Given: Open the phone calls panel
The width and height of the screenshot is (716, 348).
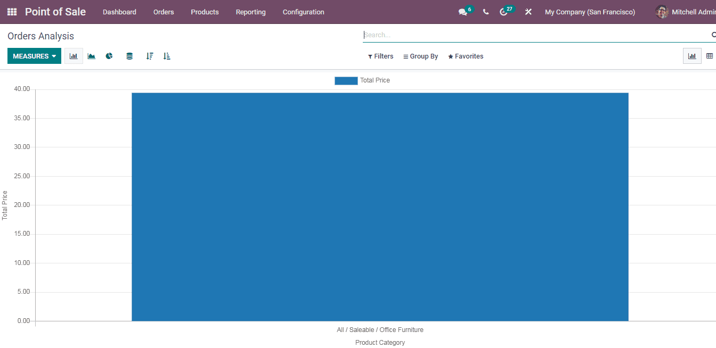Looking at the screenshot, I should (x=485, y=11).
